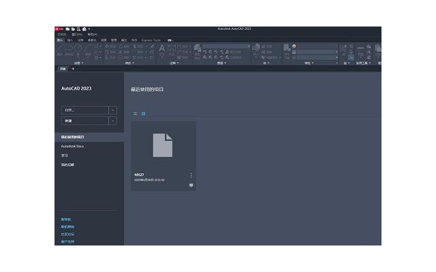The image size is (436, 272).
Task: Click the color wheel object color icon
Action: point(294,46)
